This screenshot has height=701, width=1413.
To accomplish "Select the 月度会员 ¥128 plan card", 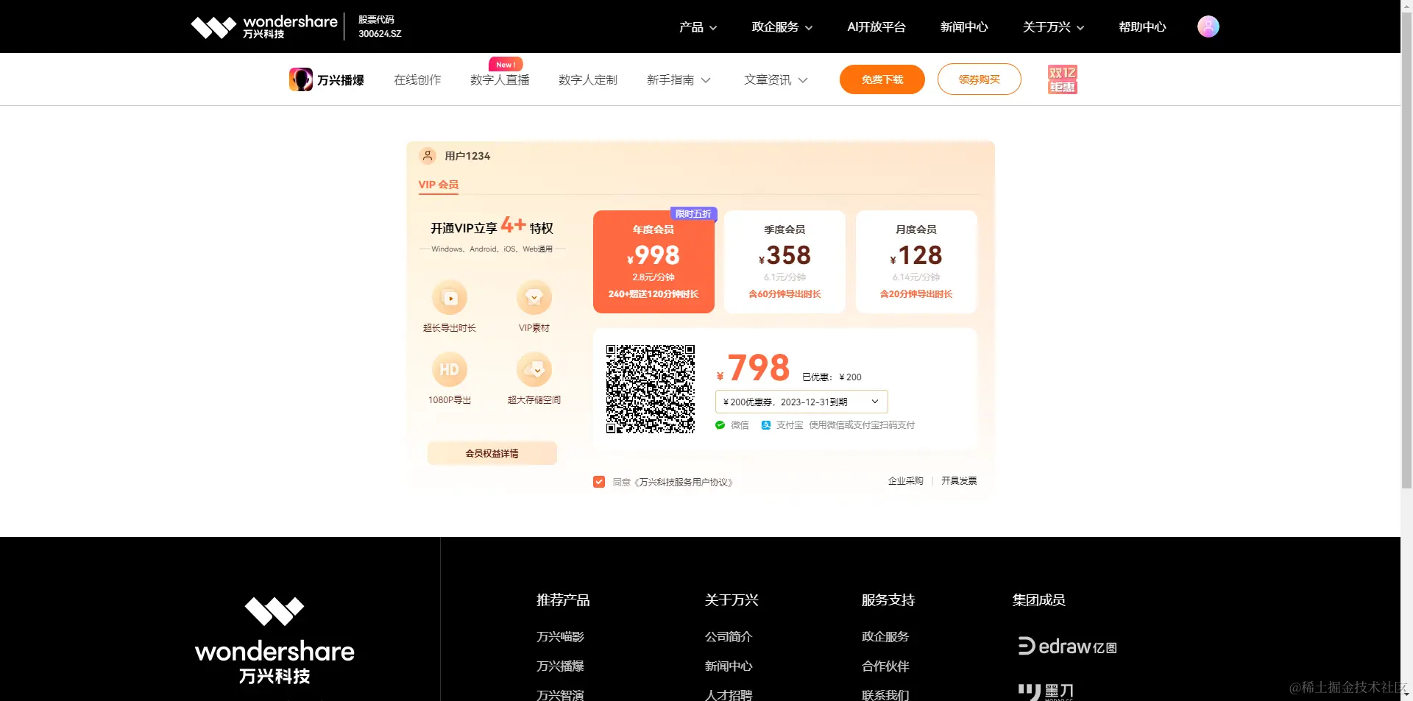I will click(916, 262).
